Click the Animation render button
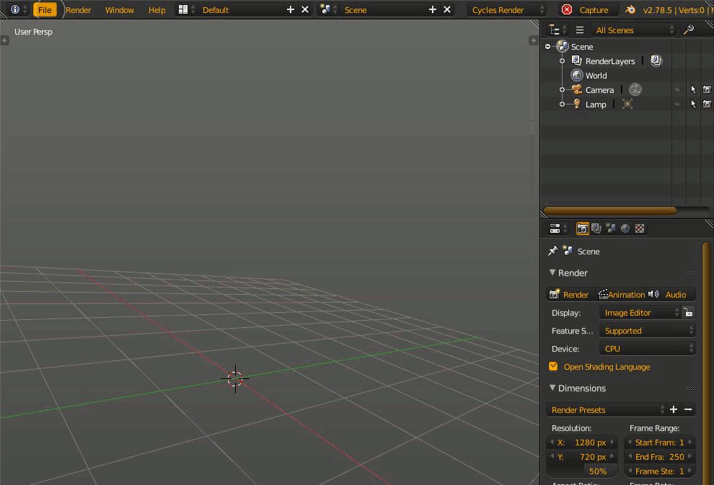 (622, 294)
